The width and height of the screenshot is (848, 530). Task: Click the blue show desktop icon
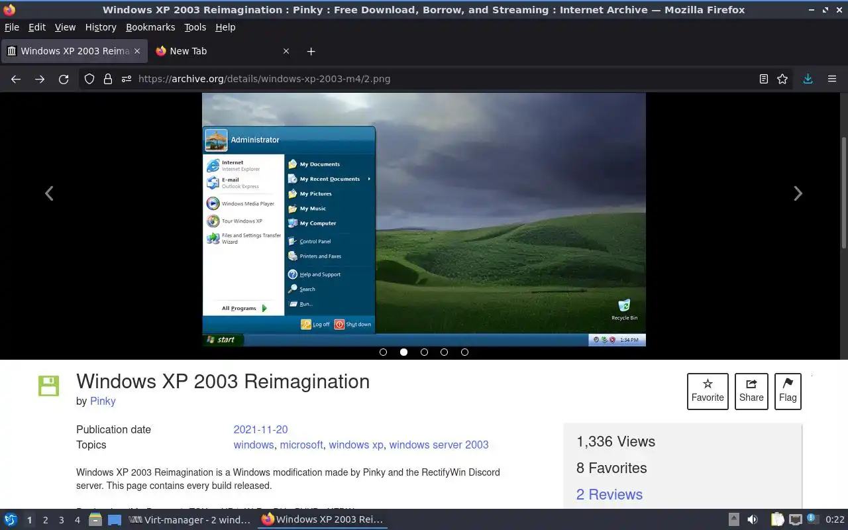pyautogui.click(x=115, y=520)
